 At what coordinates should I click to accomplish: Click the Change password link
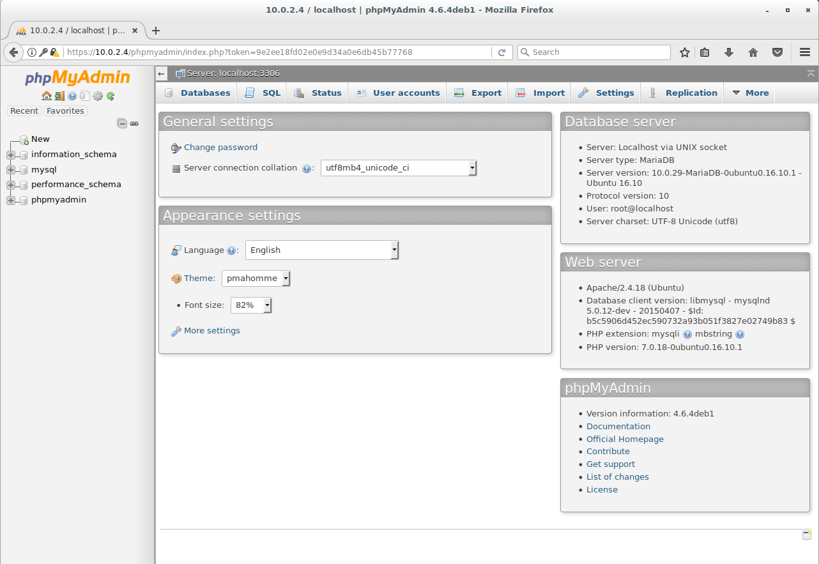point(220,148)
